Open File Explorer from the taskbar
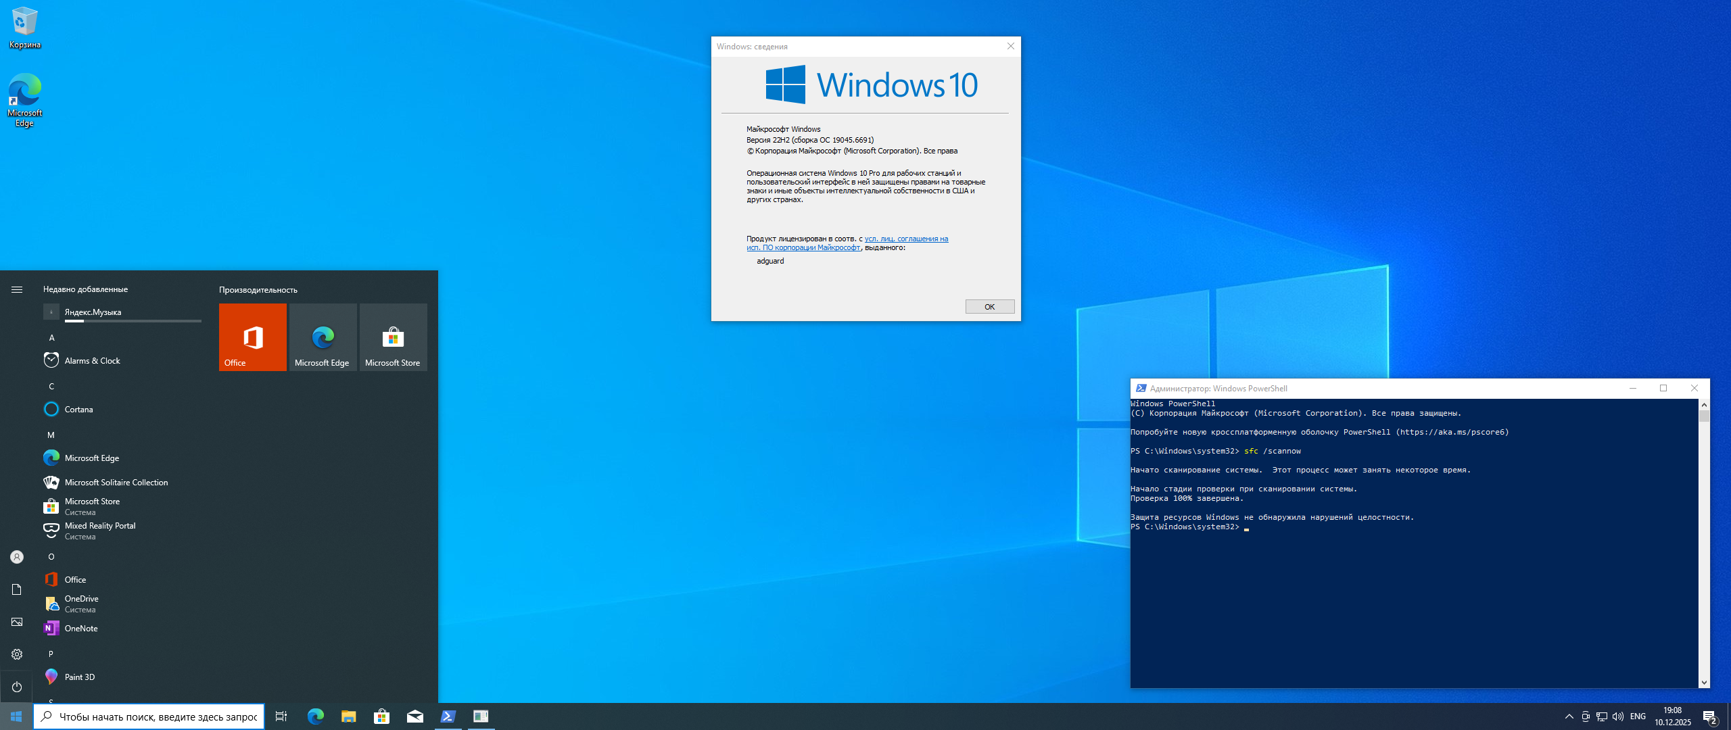Image resolution: width=1731 pixels, height=730 pixels. coord(349,716)
